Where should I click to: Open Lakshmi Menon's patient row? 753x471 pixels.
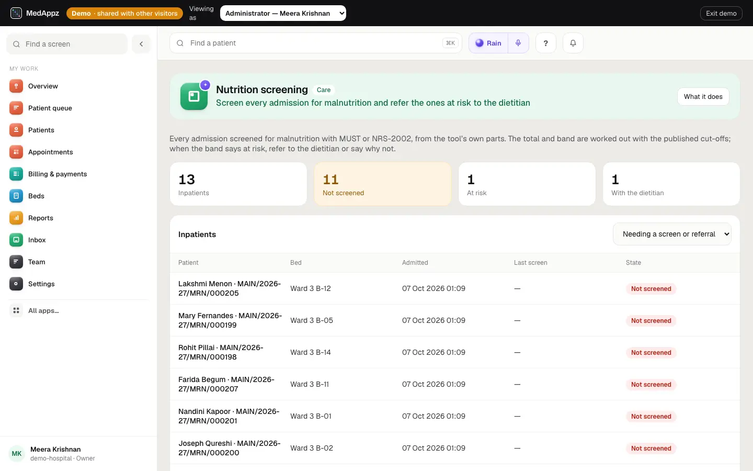coord(455,288)
